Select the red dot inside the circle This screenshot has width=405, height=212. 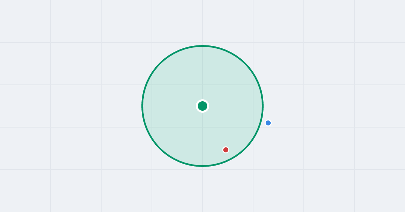pyautogui.click(x=226, y=150)
